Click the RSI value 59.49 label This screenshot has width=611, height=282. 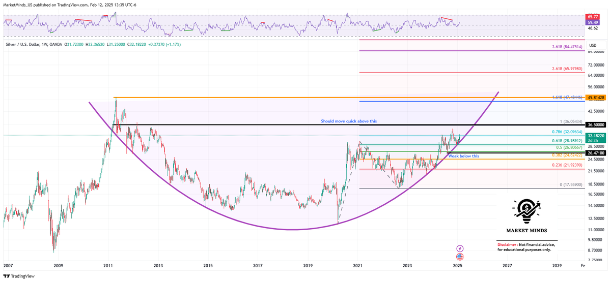(593, 22)
